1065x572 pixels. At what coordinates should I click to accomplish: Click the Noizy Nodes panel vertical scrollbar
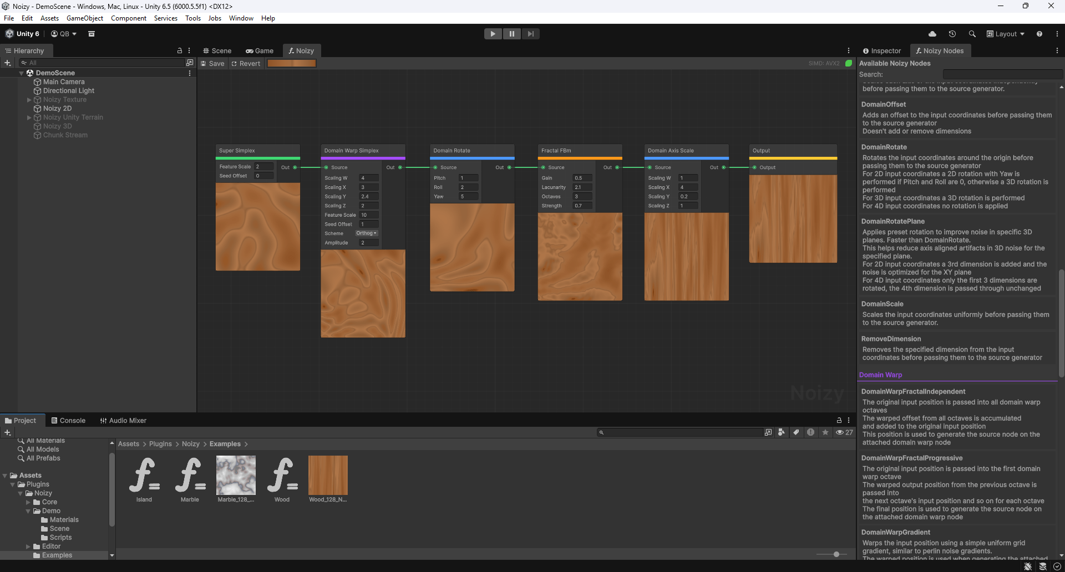pos(1061,323)
